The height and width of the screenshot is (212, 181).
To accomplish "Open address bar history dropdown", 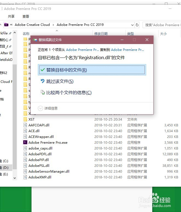I will tap(132, 25).
